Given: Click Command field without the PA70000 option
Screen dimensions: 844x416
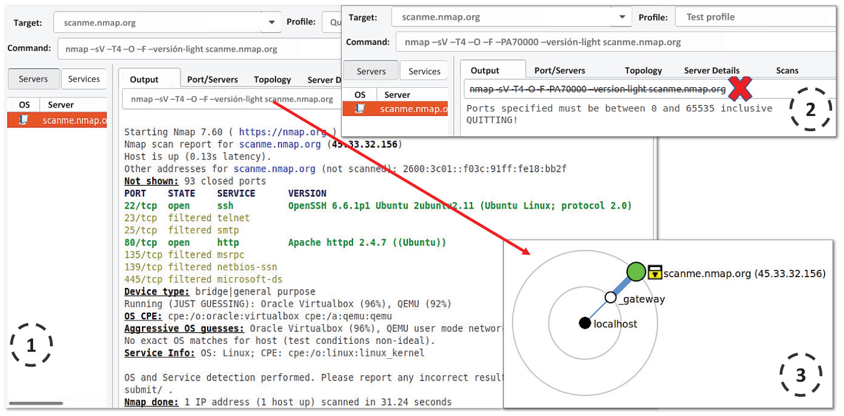Looking at the screenshot, I should (199, 49).
